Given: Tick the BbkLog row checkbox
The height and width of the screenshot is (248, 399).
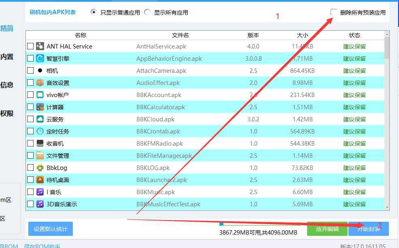Looking at the screenshot, I should click(x=30, y=167).
